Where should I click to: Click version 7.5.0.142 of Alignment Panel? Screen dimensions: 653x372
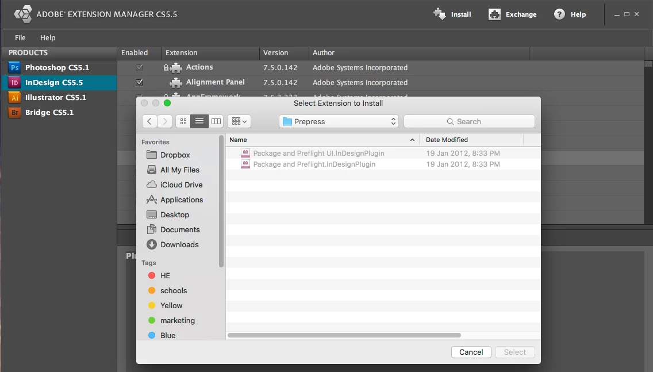click(x=281, y=82)
